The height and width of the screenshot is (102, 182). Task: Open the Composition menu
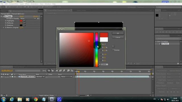coord(14,4)
